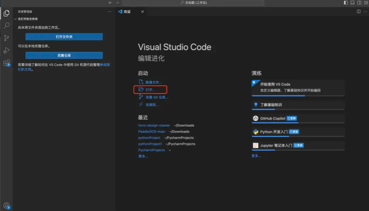
Task: Open the Explorer view in activity bar
Action: 7,13
